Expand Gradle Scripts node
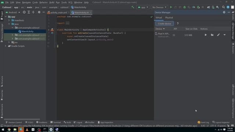 pyautogui.click(x=6, y=46)
